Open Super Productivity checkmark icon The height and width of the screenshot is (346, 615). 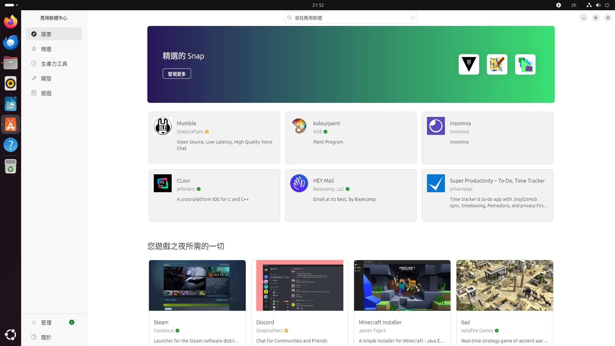[x=436, y=183]
